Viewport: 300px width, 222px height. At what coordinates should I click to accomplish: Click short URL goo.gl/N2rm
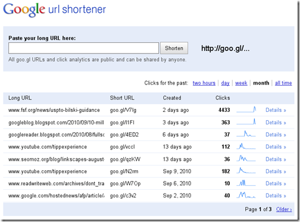[x=124, y=171]
